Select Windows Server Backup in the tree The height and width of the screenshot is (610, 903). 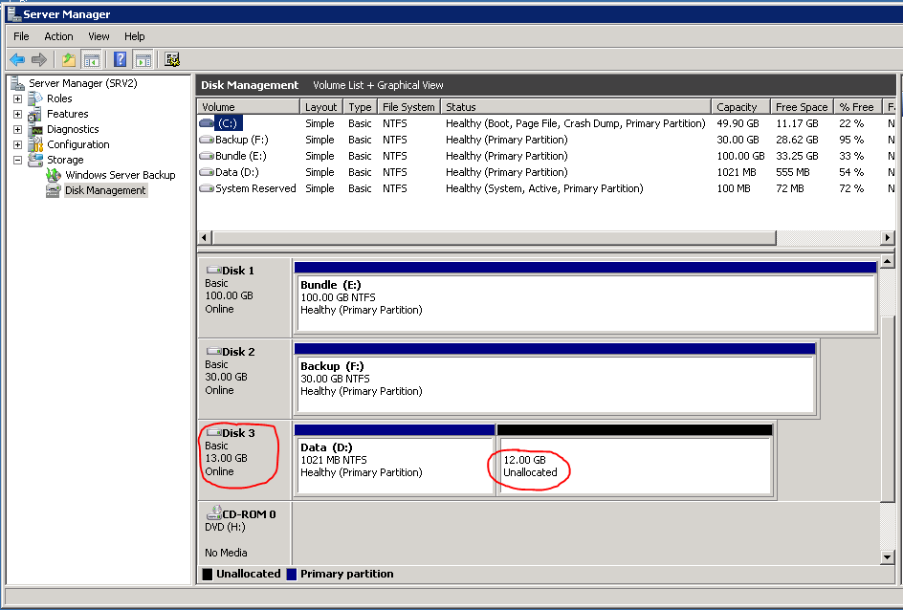121,175
